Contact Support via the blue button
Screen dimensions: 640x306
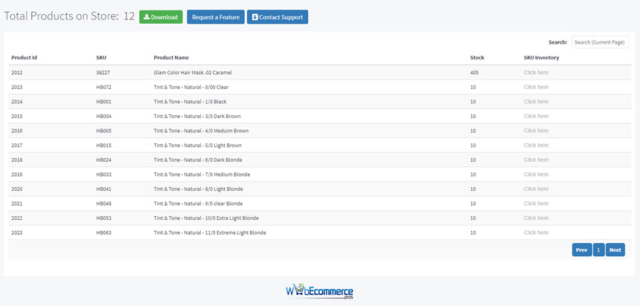[x=277, y=17]
